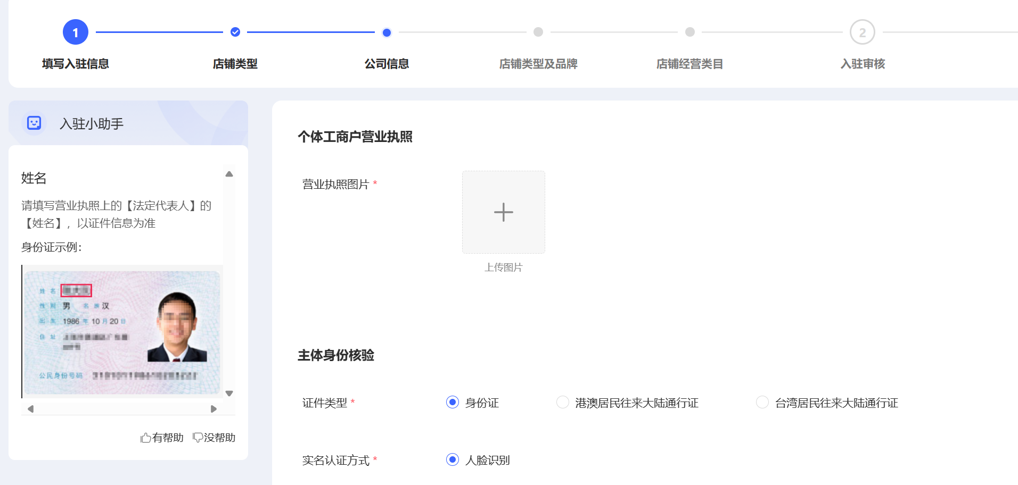Click the 公司信息 step dot
The height and width of the screenshot is (485, 1018).
387,32
